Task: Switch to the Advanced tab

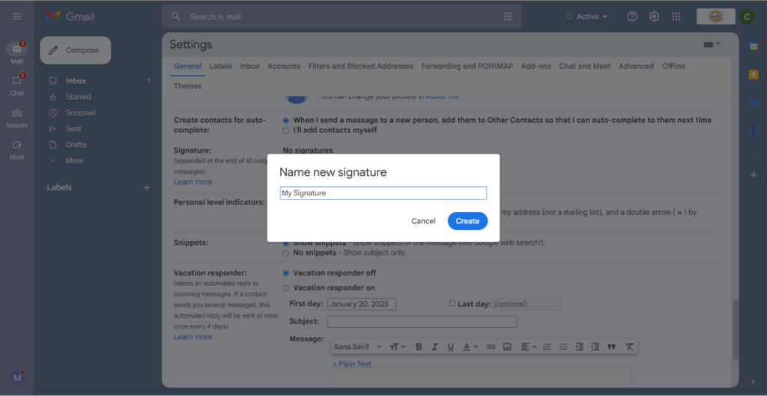Action: tap(636, 66)
